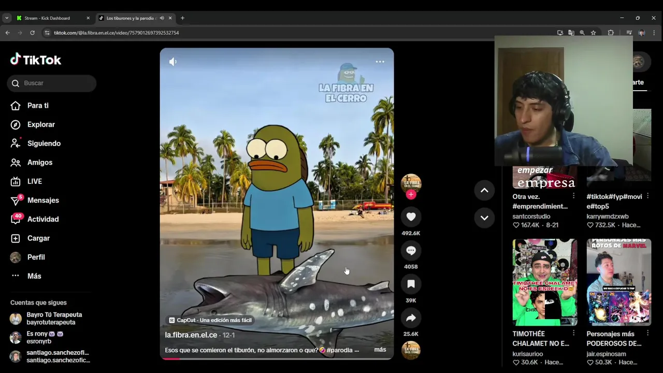The height and width of the screenshot is (373, 663).
Task: Open options for Otra vez video
Action: click(x=573, y=196)
